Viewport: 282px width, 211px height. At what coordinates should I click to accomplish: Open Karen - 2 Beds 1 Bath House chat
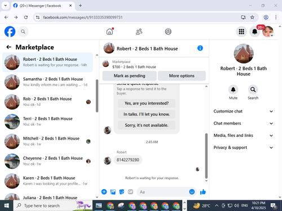(x=47, y=181)
